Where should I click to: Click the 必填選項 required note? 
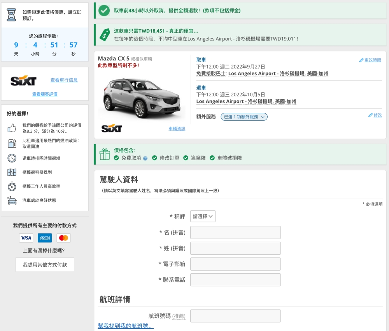[372, 204]
